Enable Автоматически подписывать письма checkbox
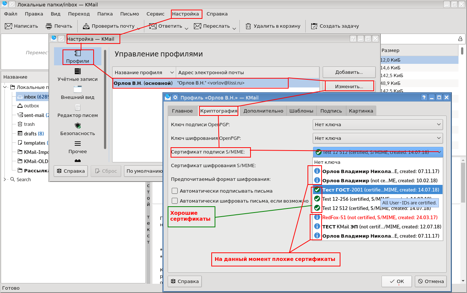Screen dimensions: 467x293 (175, 191)
